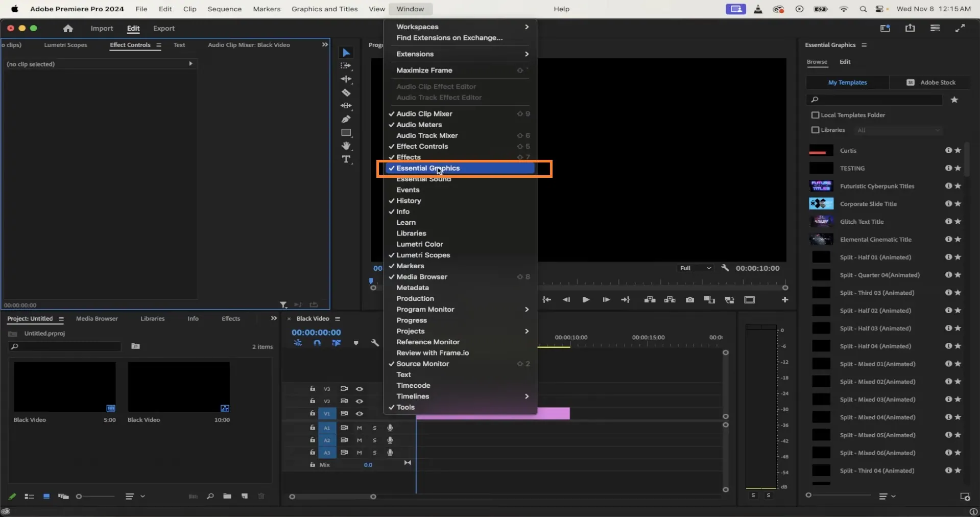Click the Play button in Program Monitor

(586, 300)
